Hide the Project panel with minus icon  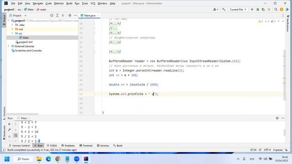point(75,15)
